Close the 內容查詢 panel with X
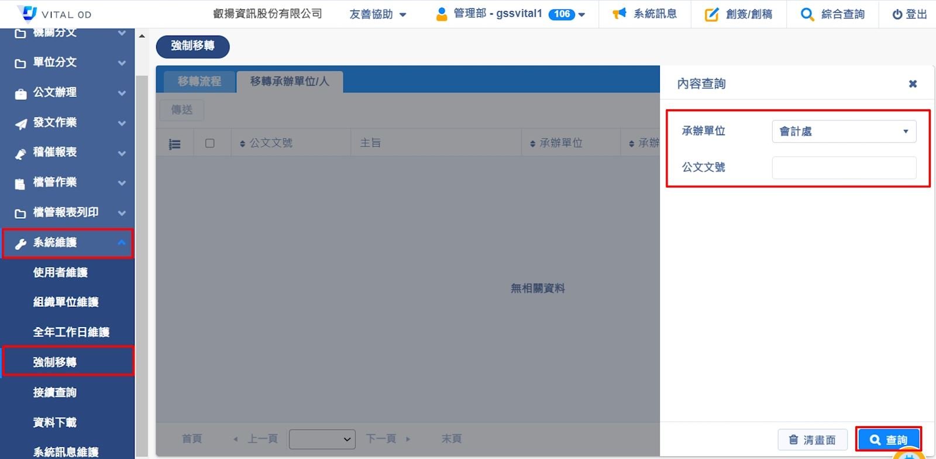 [913, 84]
